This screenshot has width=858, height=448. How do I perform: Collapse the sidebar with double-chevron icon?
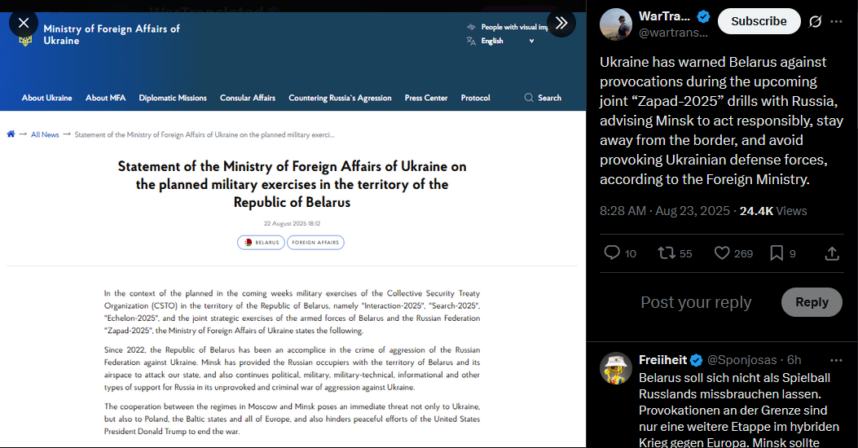[x=561, y=23]
